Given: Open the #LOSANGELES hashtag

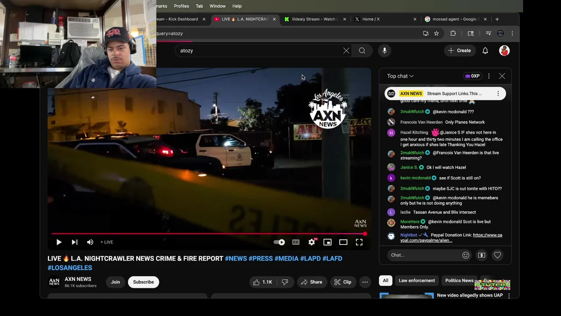Looking at the screenshot, I should tap(70, 268).
